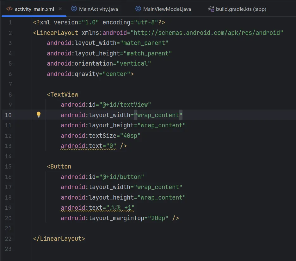Open the MainViewModel.java tab
This screenshot has height=261, width=296.
tap(167, 9)
